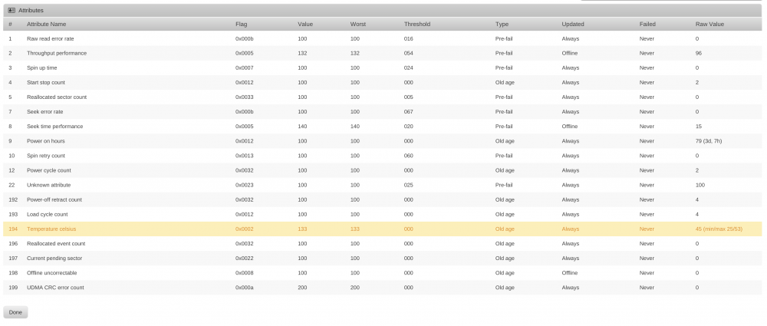Click threshold 016 in Raw read error row
767x326 pixels.
[409, 38]
